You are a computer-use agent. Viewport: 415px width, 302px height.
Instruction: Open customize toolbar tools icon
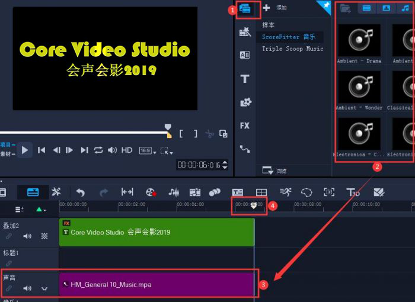coord(56,192)
